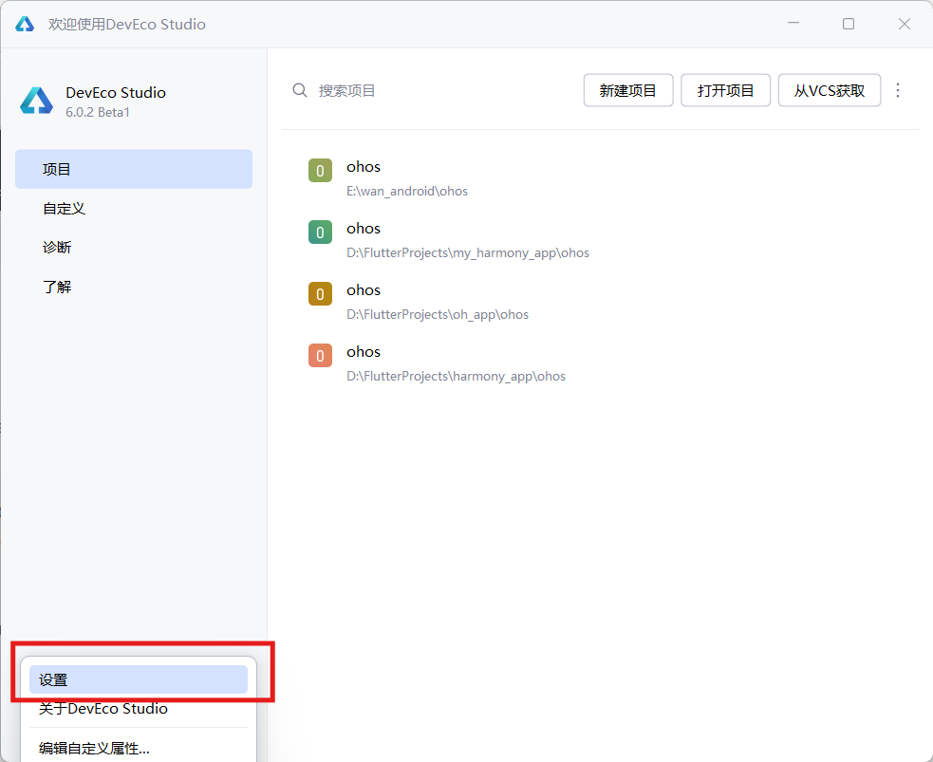The height and width of the screenshot is (762, 933).
Task: Open project at D:\FlutterProjects\harmony_app\ohos
Action: pyautogui.click(x=600, y=363)
